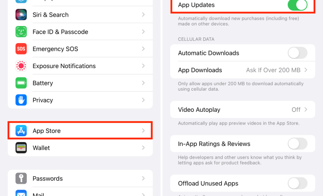The width and height of the screenshot is (323, 196).
Task: Select App Store in sidebar
Action: pos(80,131)
